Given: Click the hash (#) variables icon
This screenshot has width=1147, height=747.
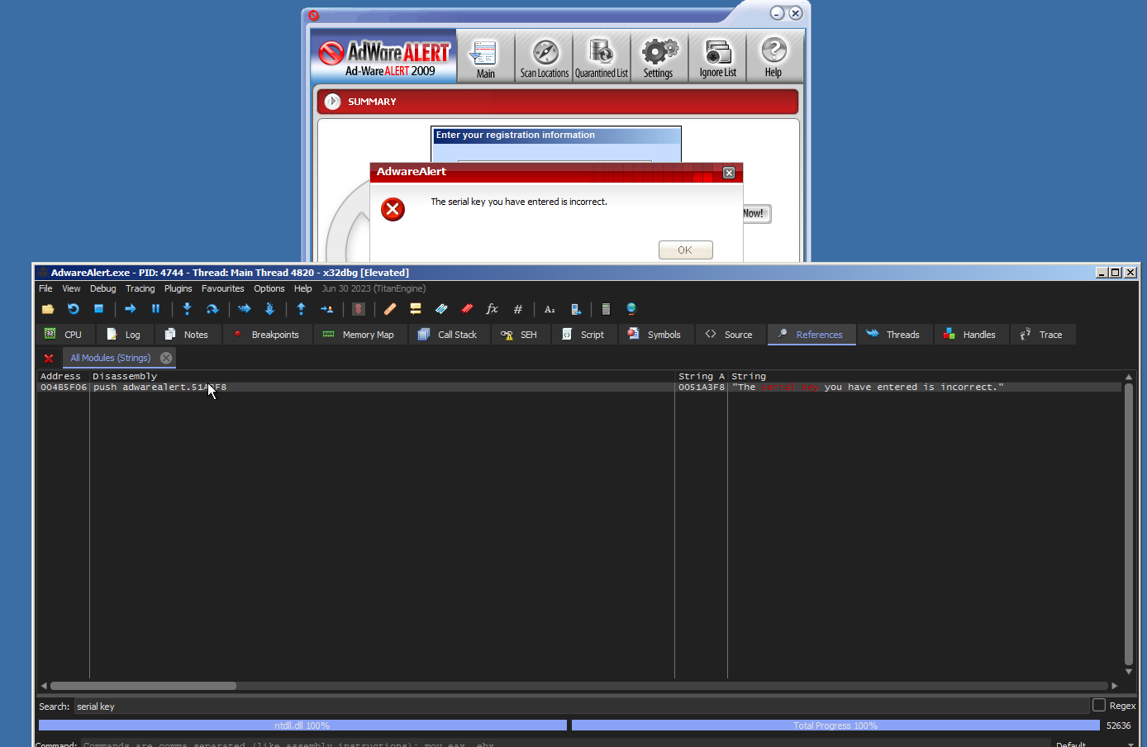Looking at the screenshot, I should (x=518, y=309).
